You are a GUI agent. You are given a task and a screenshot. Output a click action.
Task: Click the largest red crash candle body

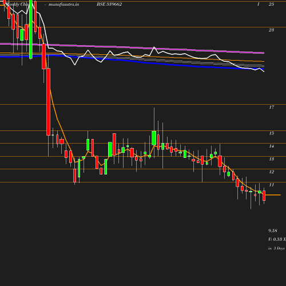coord(49,102)
